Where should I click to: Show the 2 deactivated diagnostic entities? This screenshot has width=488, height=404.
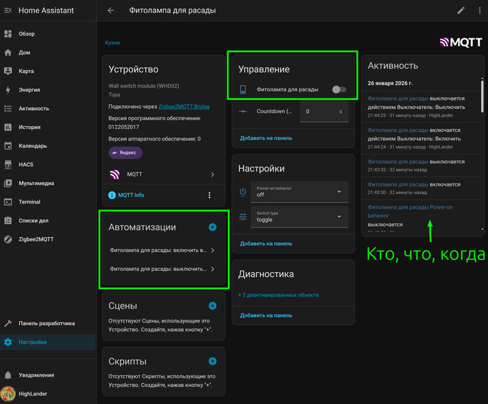279,295
